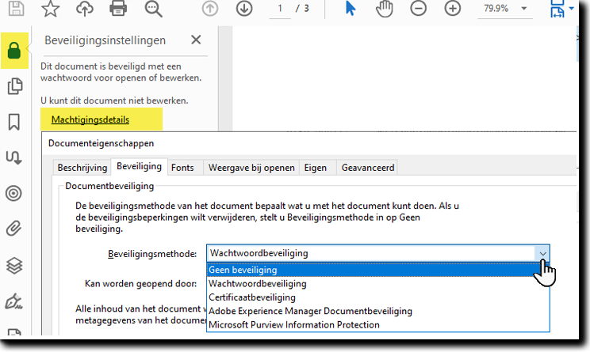Switch to the Fonts tab

pyautogui.click(x=182, y=168)
